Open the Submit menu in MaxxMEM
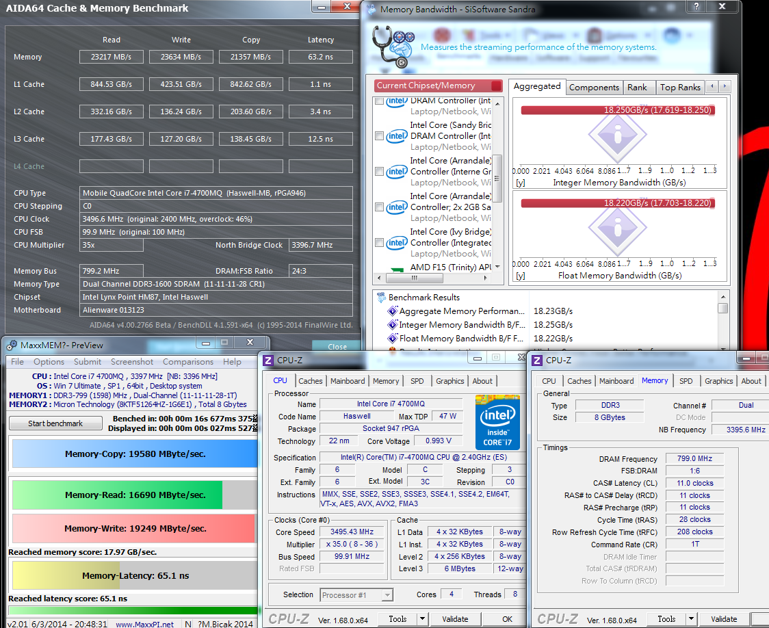The width and height of the screenshot is (769, 628). (88, 362)
